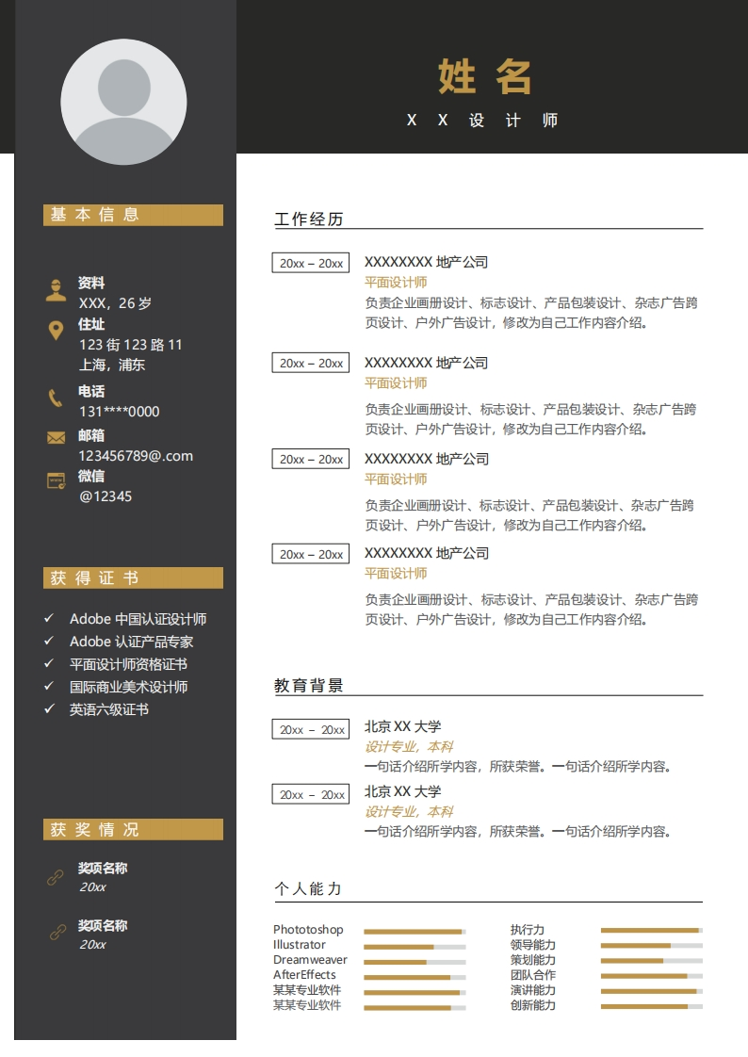This screenshot has width=748, height=1057.
Task: Click the Photoshop skill level bar
Action: tap(415, 932)
